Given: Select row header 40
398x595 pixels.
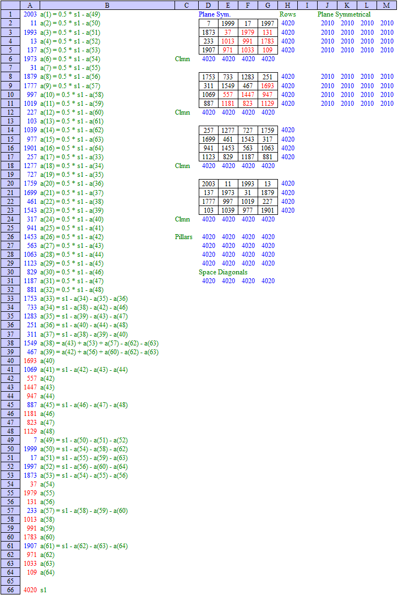Looking at the screenshot, I should click(10, 361).
